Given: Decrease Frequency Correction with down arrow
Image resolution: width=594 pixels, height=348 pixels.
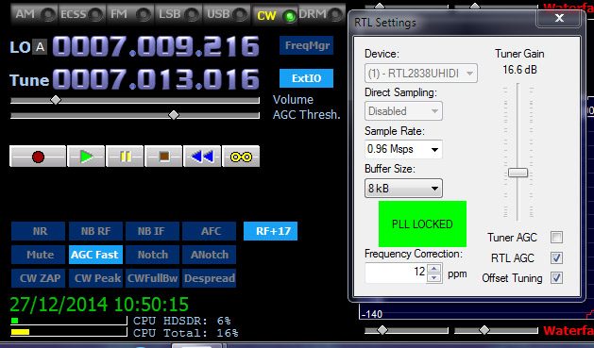Looking at the screenshot, I should pyautogui.click(x=434, y=278).
